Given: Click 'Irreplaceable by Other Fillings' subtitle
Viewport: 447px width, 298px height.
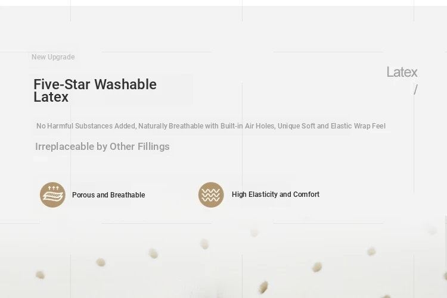Looking at the screenshot, I should [103, 146].
